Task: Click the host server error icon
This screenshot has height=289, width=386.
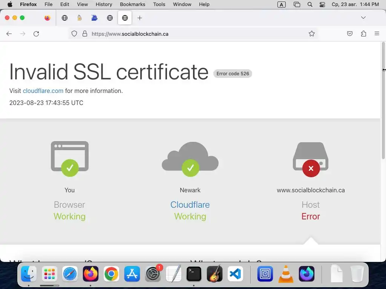Action: [x=311, y=160]
